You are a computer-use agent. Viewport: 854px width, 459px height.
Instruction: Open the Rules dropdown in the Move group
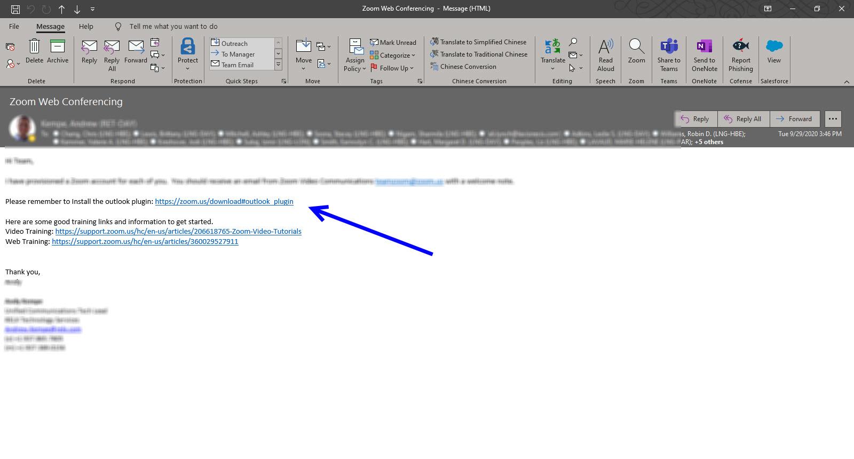point(323,46)
